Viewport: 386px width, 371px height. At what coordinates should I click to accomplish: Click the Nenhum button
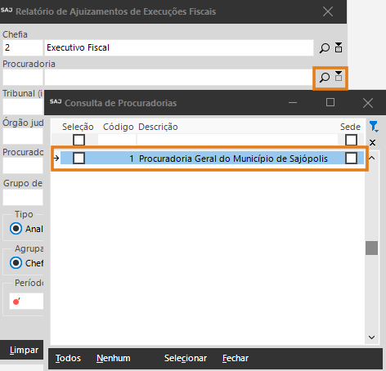tap(114, 358)
